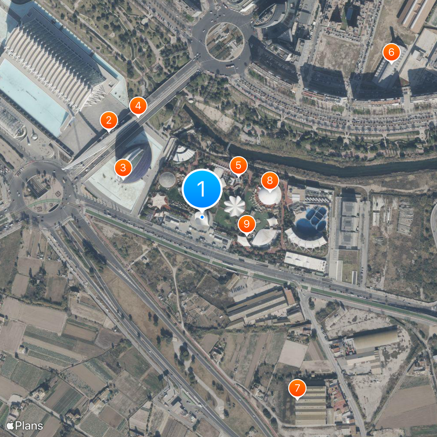The width and height of the screenshot is (437, 437).
Task: Click the center of the top roundabout
Action: coord(225,42)
